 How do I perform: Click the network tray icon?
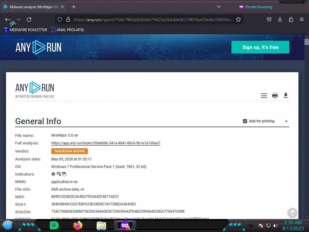pyautogui.click(x=268, y=225)
